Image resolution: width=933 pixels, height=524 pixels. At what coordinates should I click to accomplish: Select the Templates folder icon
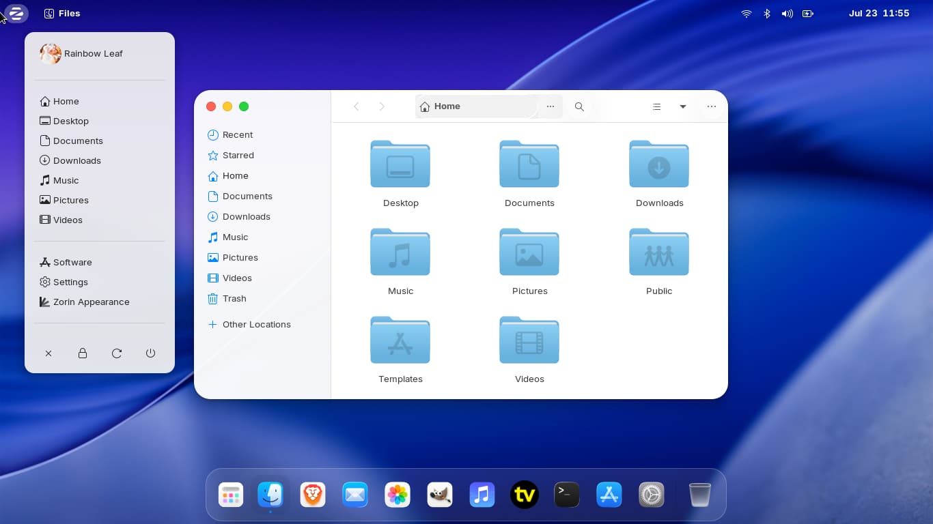point(400,340)
